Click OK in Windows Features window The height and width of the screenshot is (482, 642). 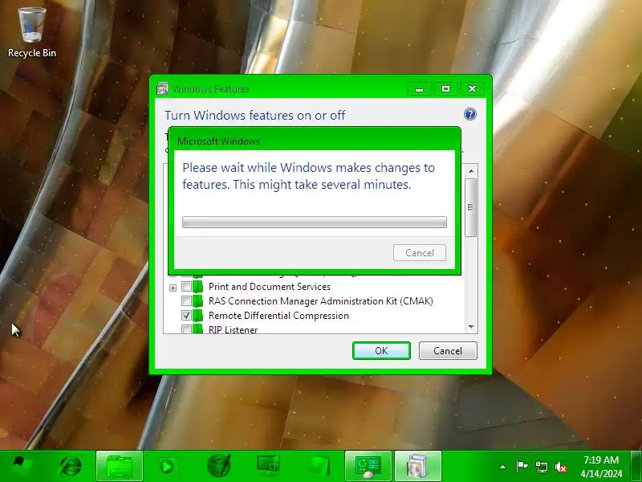tap(381, 351)
